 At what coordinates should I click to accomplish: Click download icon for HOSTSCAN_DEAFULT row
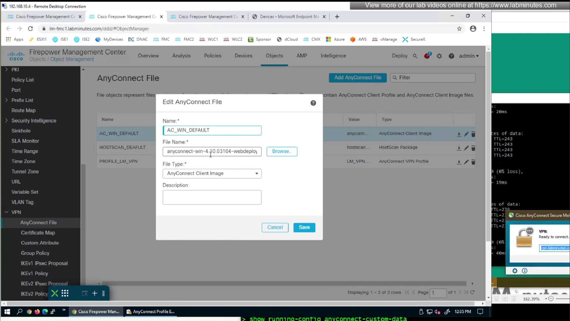[x=459, y=148]
